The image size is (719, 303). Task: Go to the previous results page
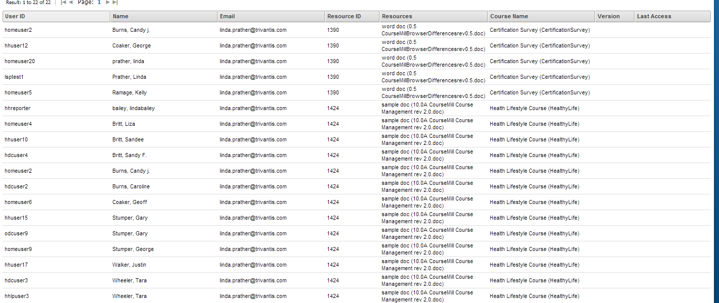click(71, 3)
